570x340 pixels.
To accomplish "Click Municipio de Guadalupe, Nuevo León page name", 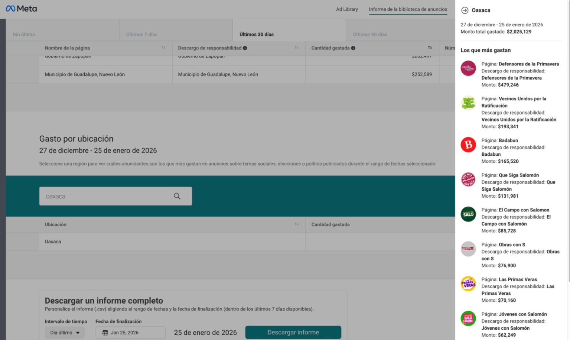I will (x=85, y=74).
